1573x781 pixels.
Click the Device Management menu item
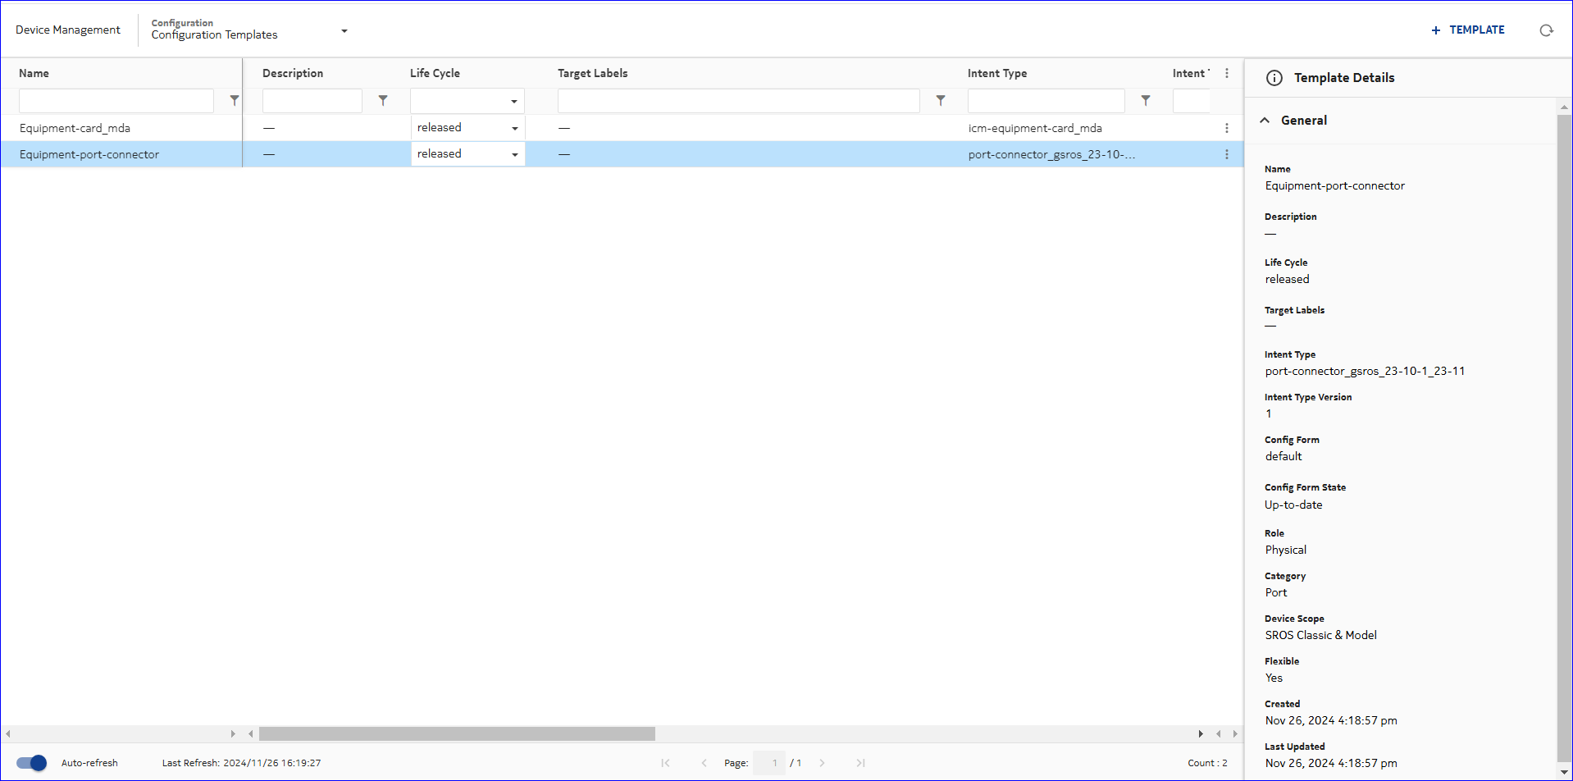pyautogui.click(x=68, y=30)
